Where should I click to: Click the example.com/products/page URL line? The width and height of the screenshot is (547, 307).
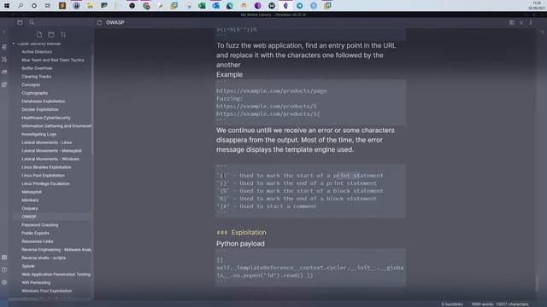pyautogui.click(x=272, y=91)
